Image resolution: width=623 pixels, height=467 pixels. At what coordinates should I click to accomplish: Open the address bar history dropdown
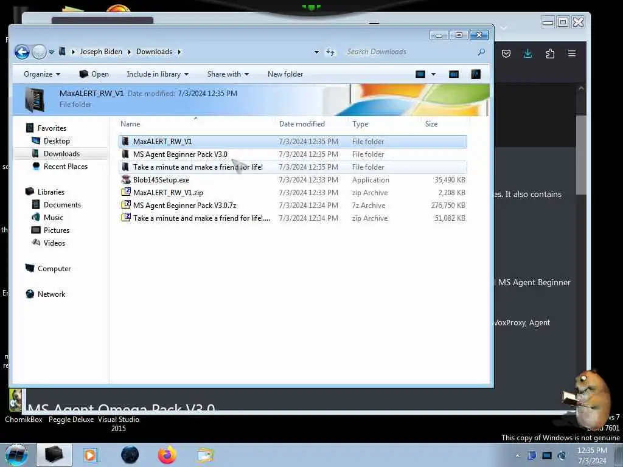tap(316, 52)
